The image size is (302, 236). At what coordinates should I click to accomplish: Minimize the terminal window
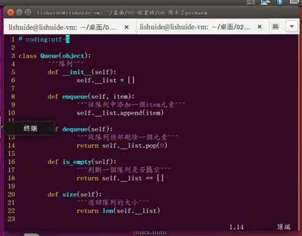coord(19,12)
